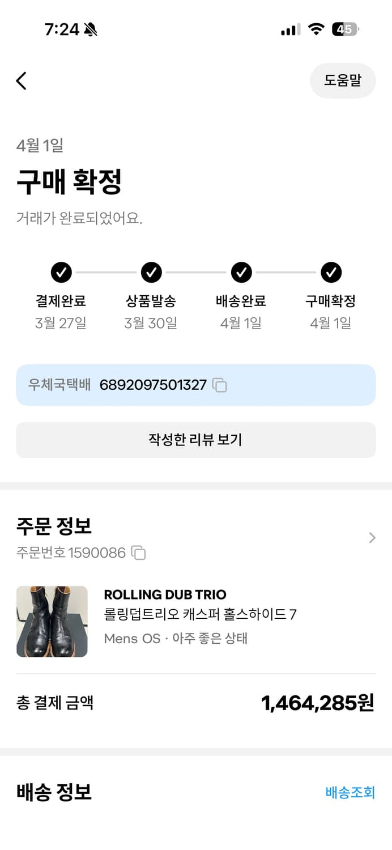Copy the 우체국택배 tracking number icon
This screenshot has height=850, width=392.
click(x=220, y=385)
